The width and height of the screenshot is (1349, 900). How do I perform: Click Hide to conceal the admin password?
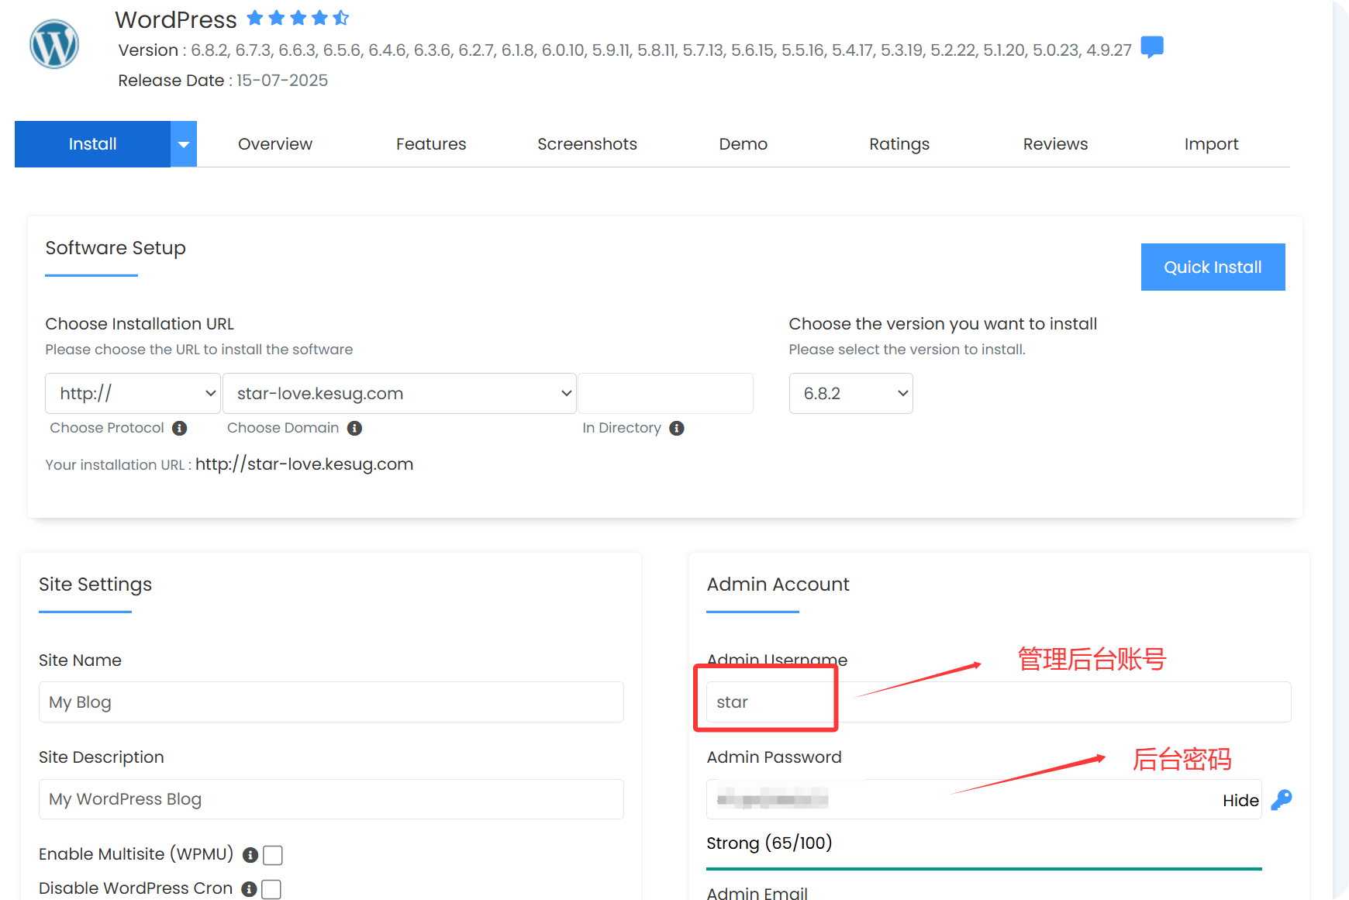coord(1240,801)
